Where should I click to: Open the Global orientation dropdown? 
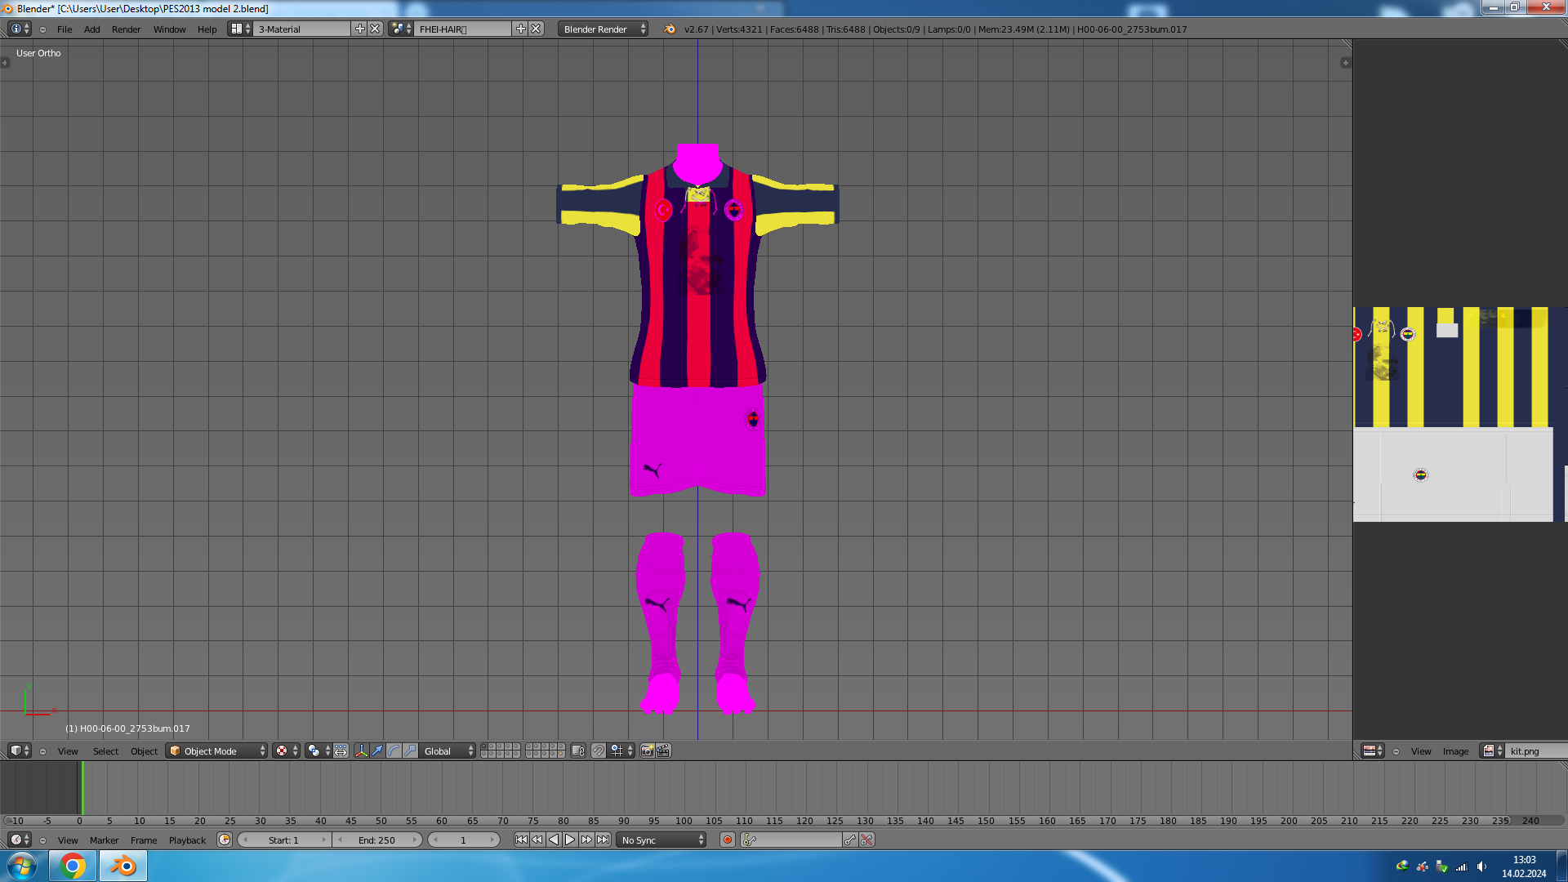pos(447,751)
